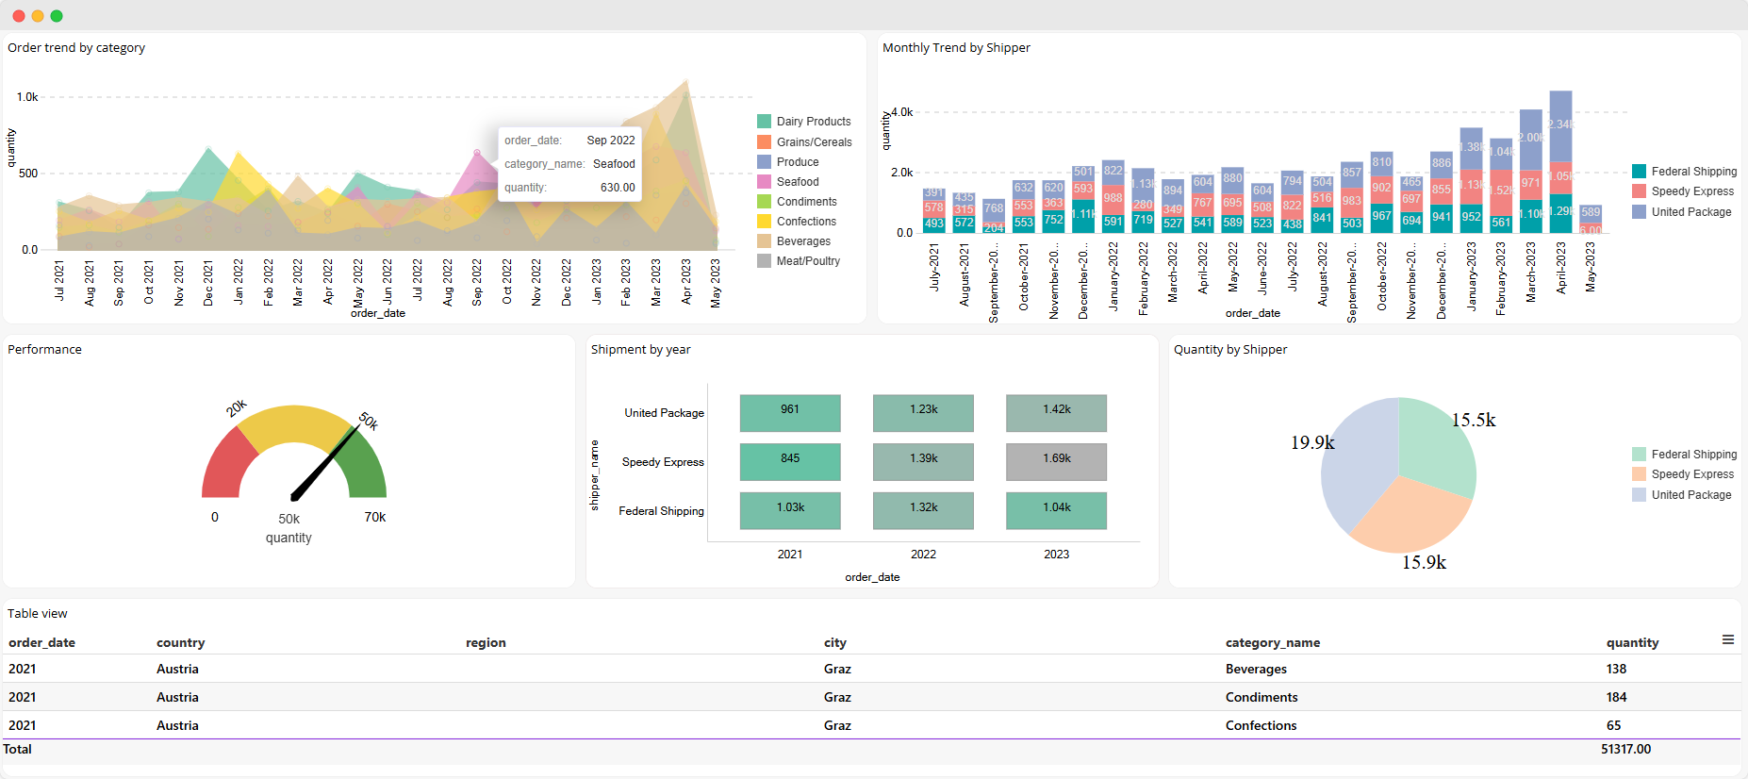Sort table by city column header
The width and height of the screenshot is (1748, 779).
[835, 642]
